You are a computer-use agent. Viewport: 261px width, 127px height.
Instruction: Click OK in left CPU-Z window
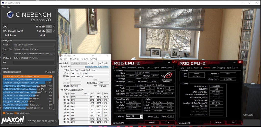(168, 122)
